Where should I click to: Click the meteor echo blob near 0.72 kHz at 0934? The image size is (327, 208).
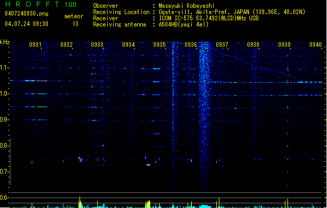pos(148,165)
